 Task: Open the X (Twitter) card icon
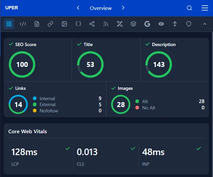120,24
